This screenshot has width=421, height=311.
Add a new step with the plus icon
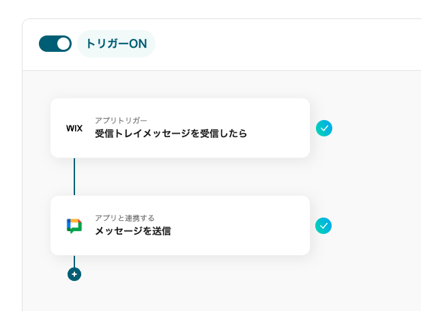[x=74, y=274]
